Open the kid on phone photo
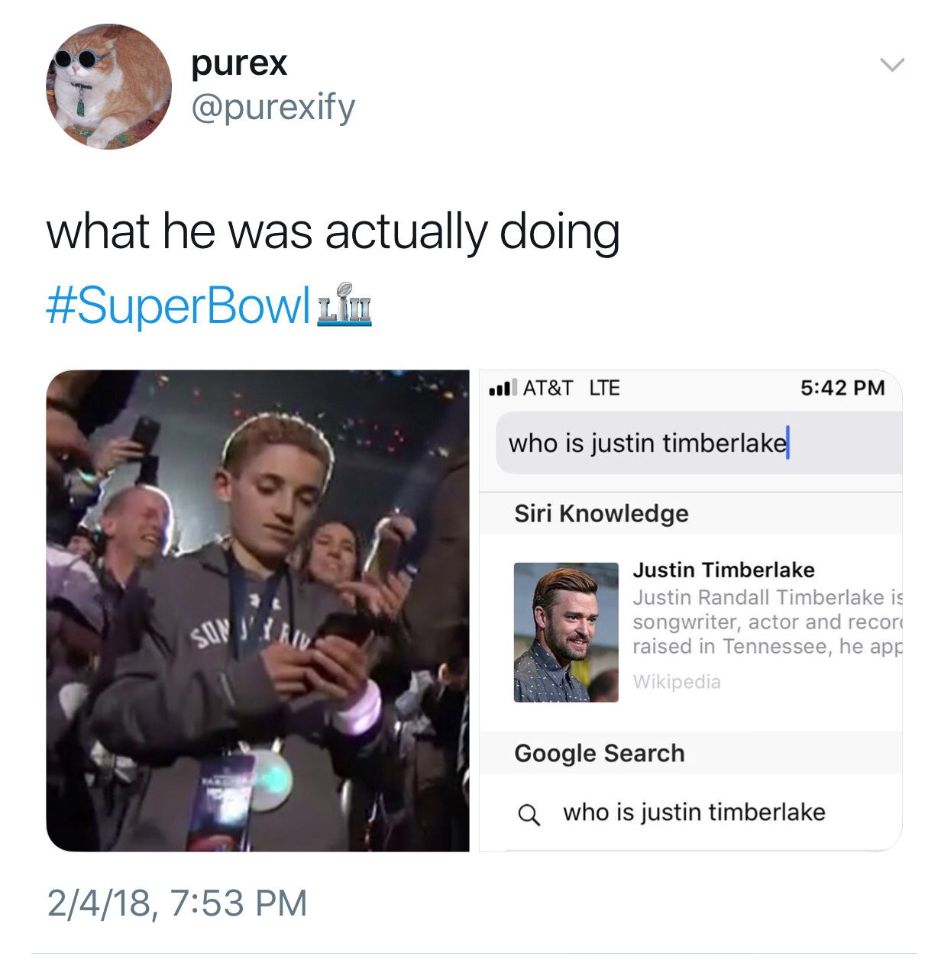This screenshot has width=941, height=966. [257, 610]
